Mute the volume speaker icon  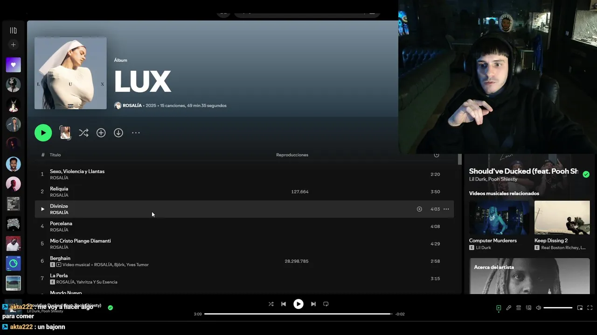tap(539, 308)
